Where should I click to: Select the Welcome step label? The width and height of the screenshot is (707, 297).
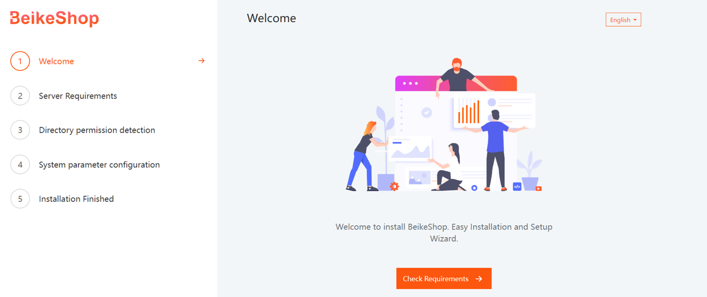[56, 61]
